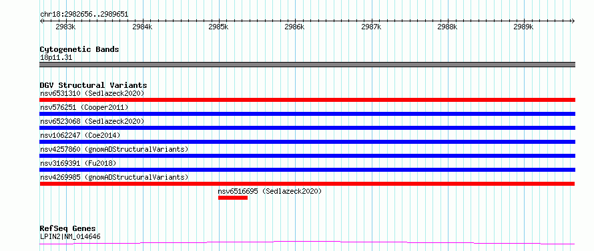The image size is (594, 251).
Task: Select the magenta LPIN2 gene track line
Action: 307,243
